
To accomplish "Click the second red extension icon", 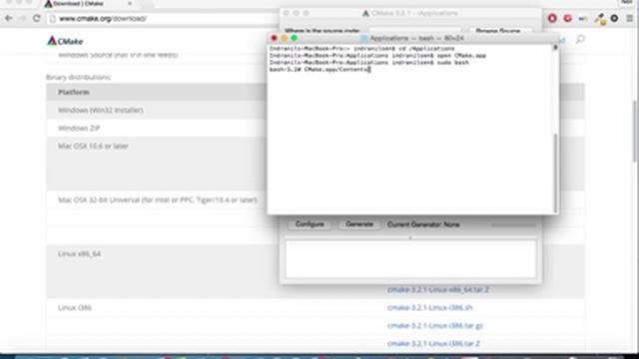I will (x=568, y=18).
